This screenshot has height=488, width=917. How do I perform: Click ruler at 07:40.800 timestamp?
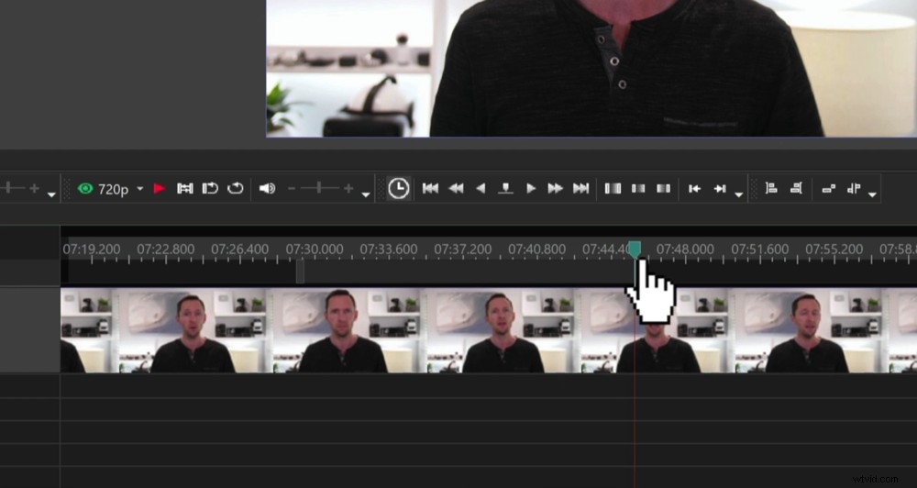click(536, 250)
